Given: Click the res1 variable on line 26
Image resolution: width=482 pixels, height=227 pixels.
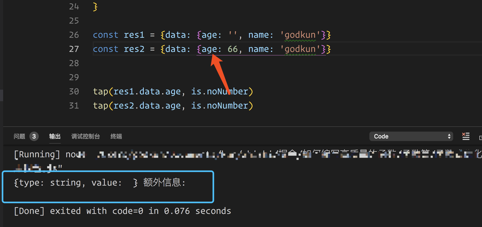Looking at the screenshot, I should point(134,35).
